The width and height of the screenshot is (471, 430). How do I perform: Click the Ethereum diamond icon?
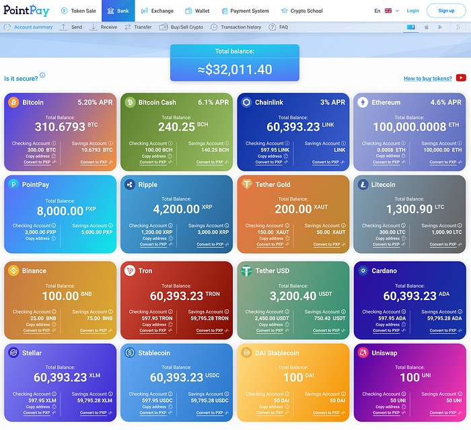pos(363,102)
